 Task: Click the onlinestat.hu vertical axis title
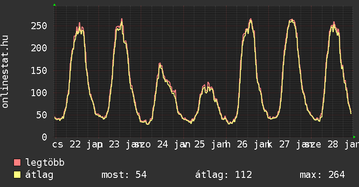point(6,72)
